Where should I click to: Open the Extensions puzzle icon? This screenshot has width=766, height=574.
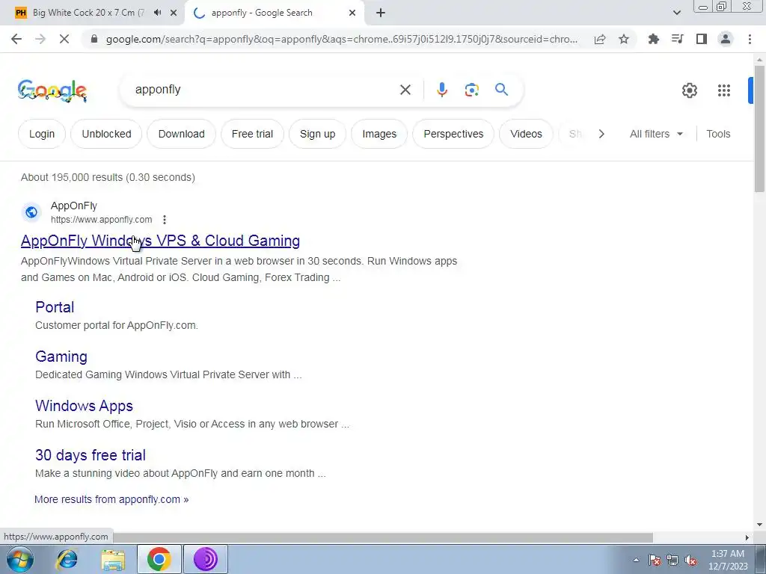[x=653, y=39]
